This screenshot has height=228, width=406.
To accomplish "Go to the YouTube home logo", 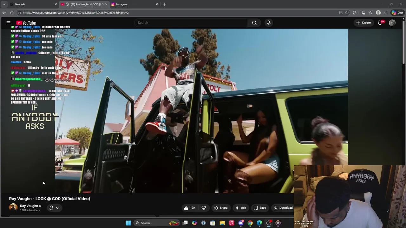I will (26, 23).
